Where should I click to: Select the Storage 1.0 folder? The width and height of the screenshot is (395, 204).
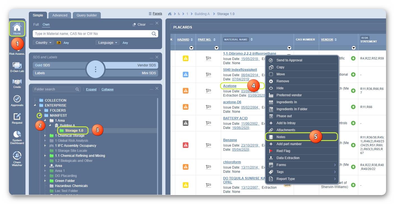[x=74, y=131]
